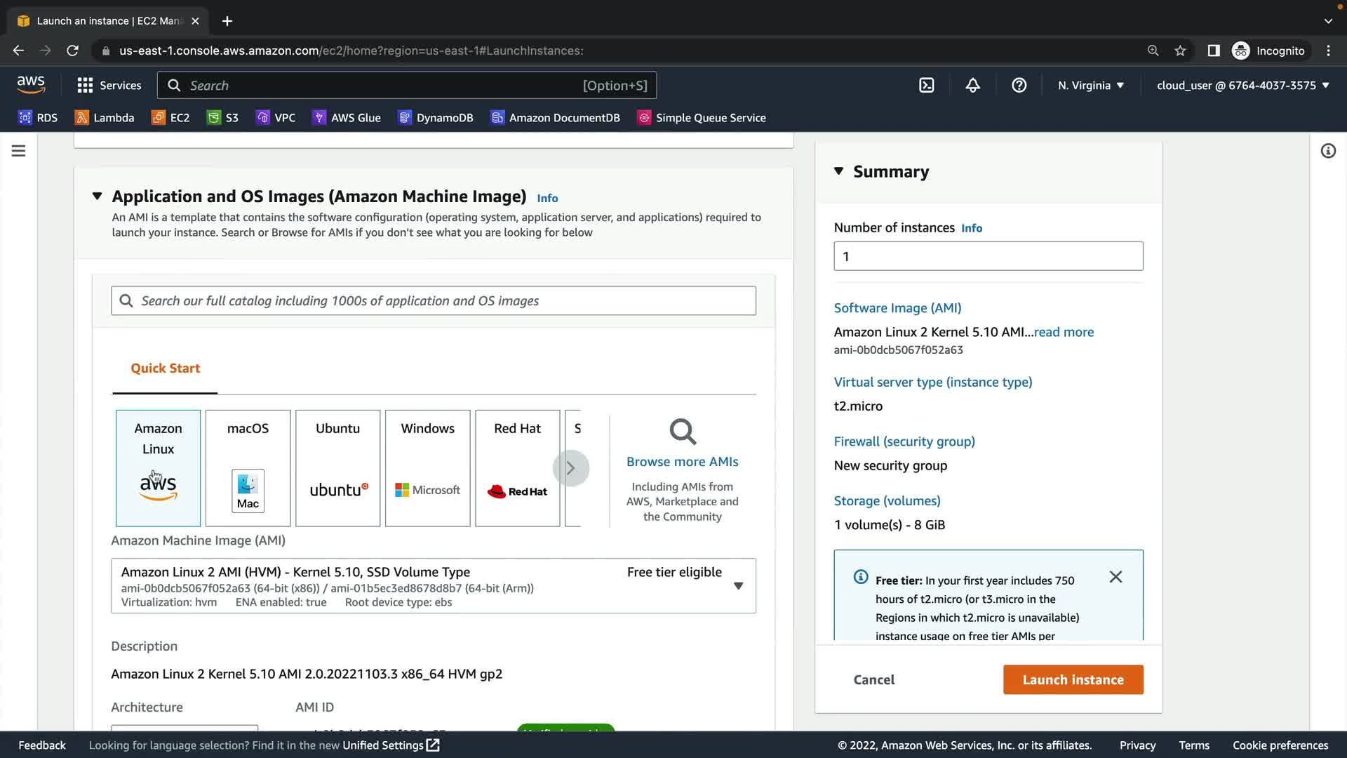The height and width of the screenshot is (758, 1347).
Task: Click the AWS logo home icon
Action: (31, 85)
